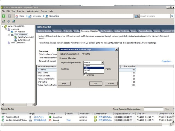Select Low in shares dropdown list
Image resolution: width=175 pixels, height=131 pixels.
[x=94, y=72]
